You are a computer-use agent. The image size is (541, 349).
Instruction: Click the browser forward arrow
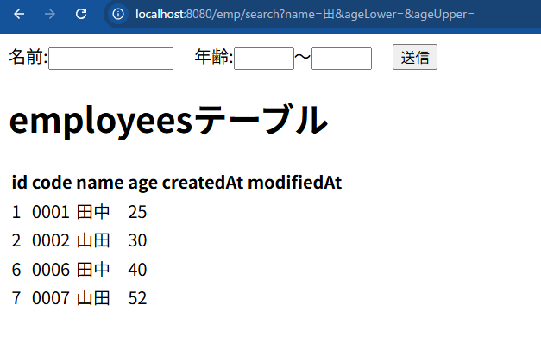[50, 14]
